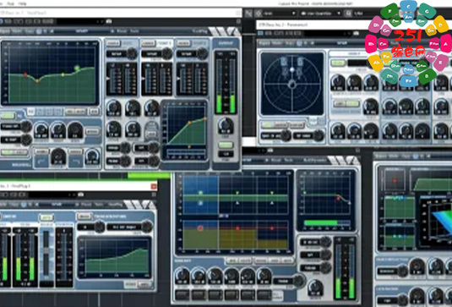
Task: Toggle the Cubase snap icon in toolbar
Action: [248, 14]
